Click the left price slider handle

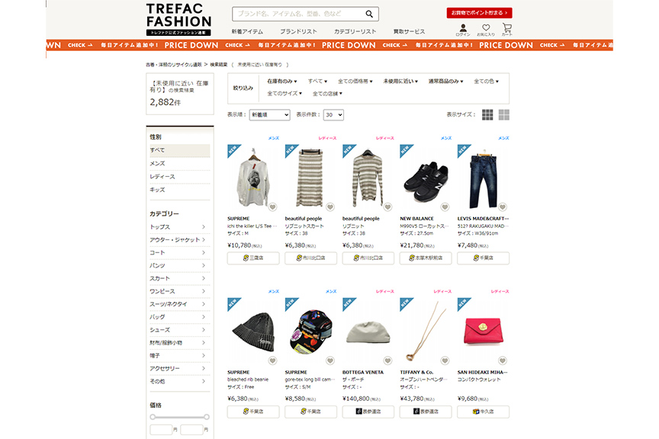(153, 417)
